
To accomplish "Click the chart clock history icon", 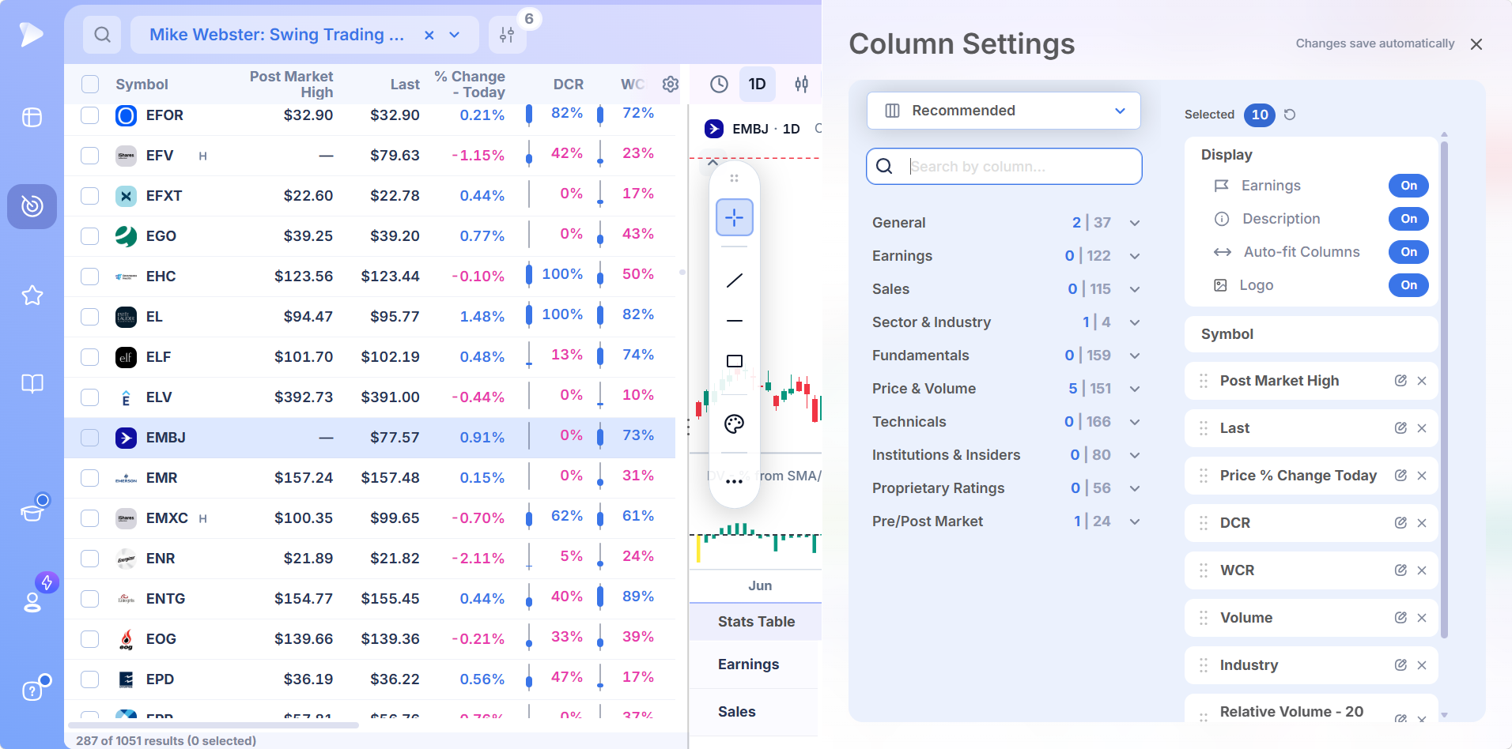I will (x=719, y=85).
